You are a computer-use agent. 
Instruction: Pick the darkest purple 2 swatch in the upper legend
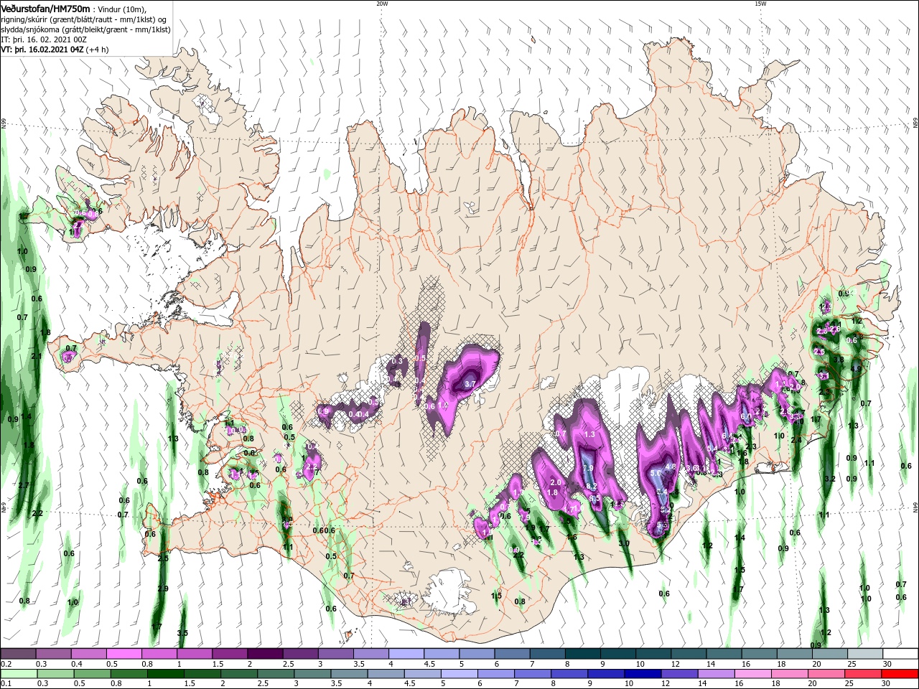(264, 654)
